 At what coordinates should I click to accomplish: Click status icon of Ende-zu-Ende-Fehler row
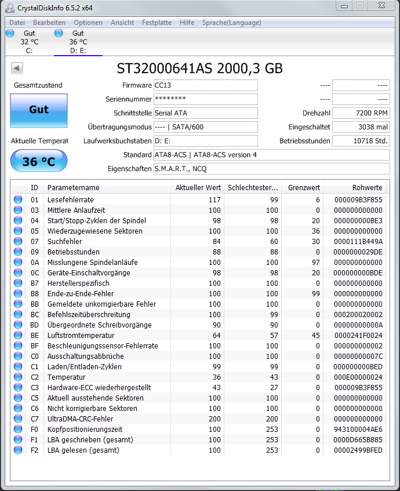[18, 293]
